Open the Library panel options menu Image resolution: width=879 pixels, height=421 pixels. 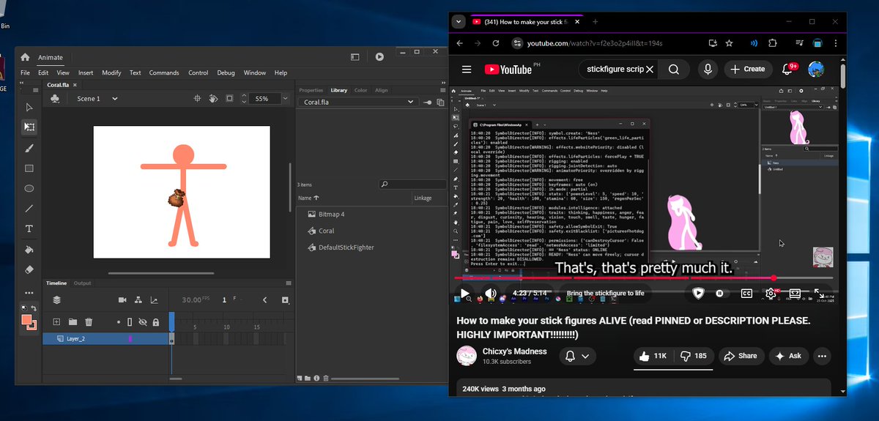click(x=442, y=91)
